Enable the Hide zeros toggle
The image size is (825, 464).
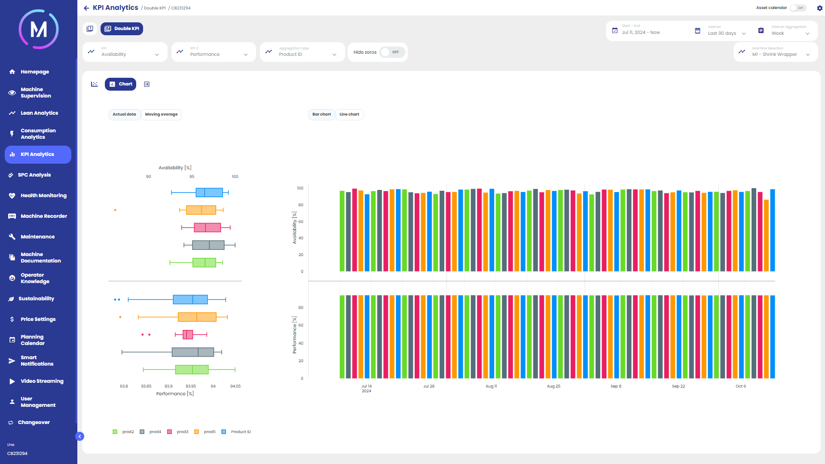(392, 52)
